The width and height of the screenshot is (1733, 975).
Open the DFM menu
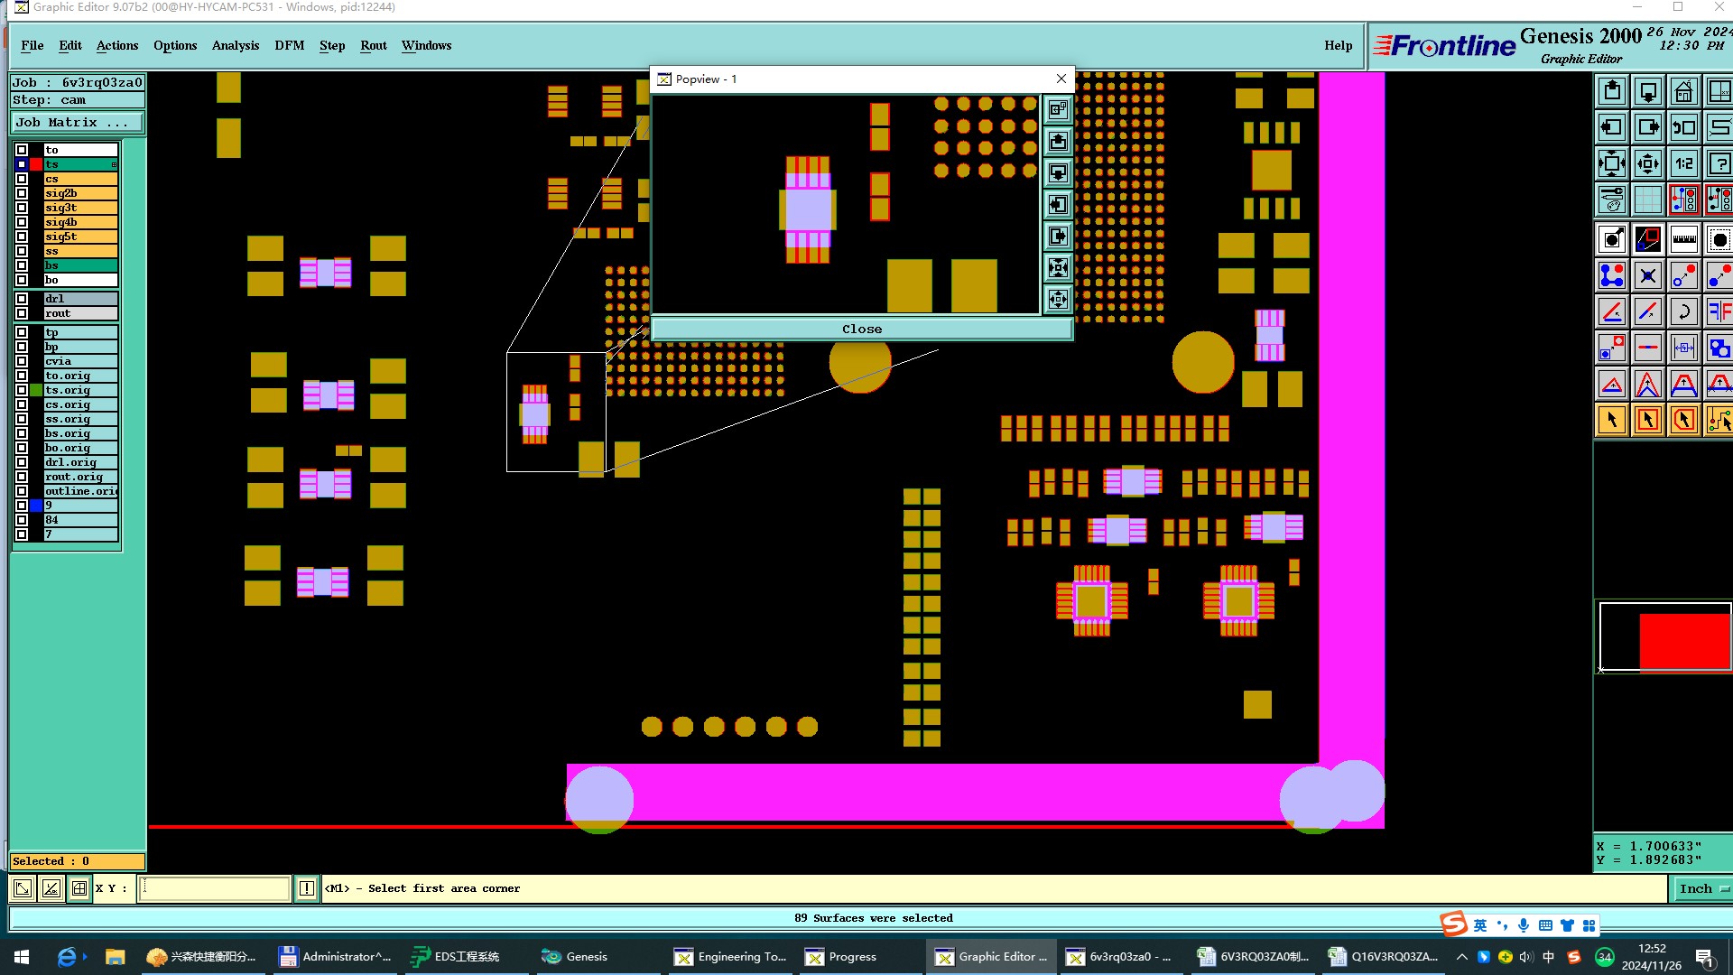click(x=289, y=45)
